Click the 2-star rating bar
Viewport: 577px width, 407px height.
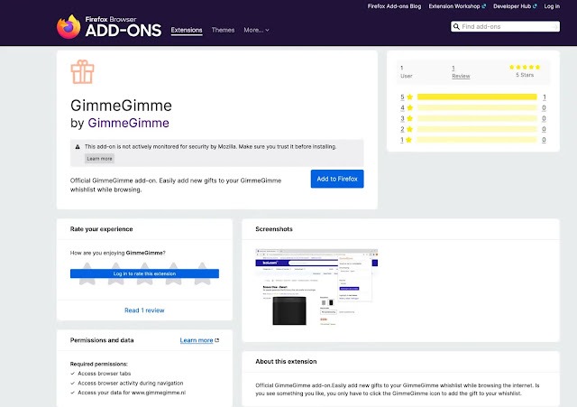pos(477,129)
